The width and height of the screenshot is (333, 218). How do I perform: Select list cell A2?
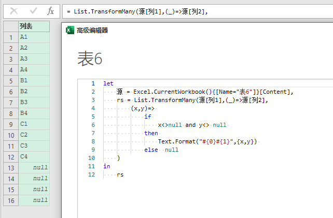pos(34,48)
